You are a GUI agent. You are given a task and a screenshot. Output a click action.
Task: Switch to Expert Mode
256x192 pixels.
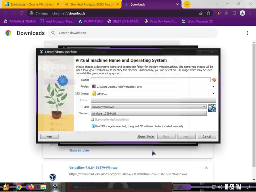click(146, 136)
